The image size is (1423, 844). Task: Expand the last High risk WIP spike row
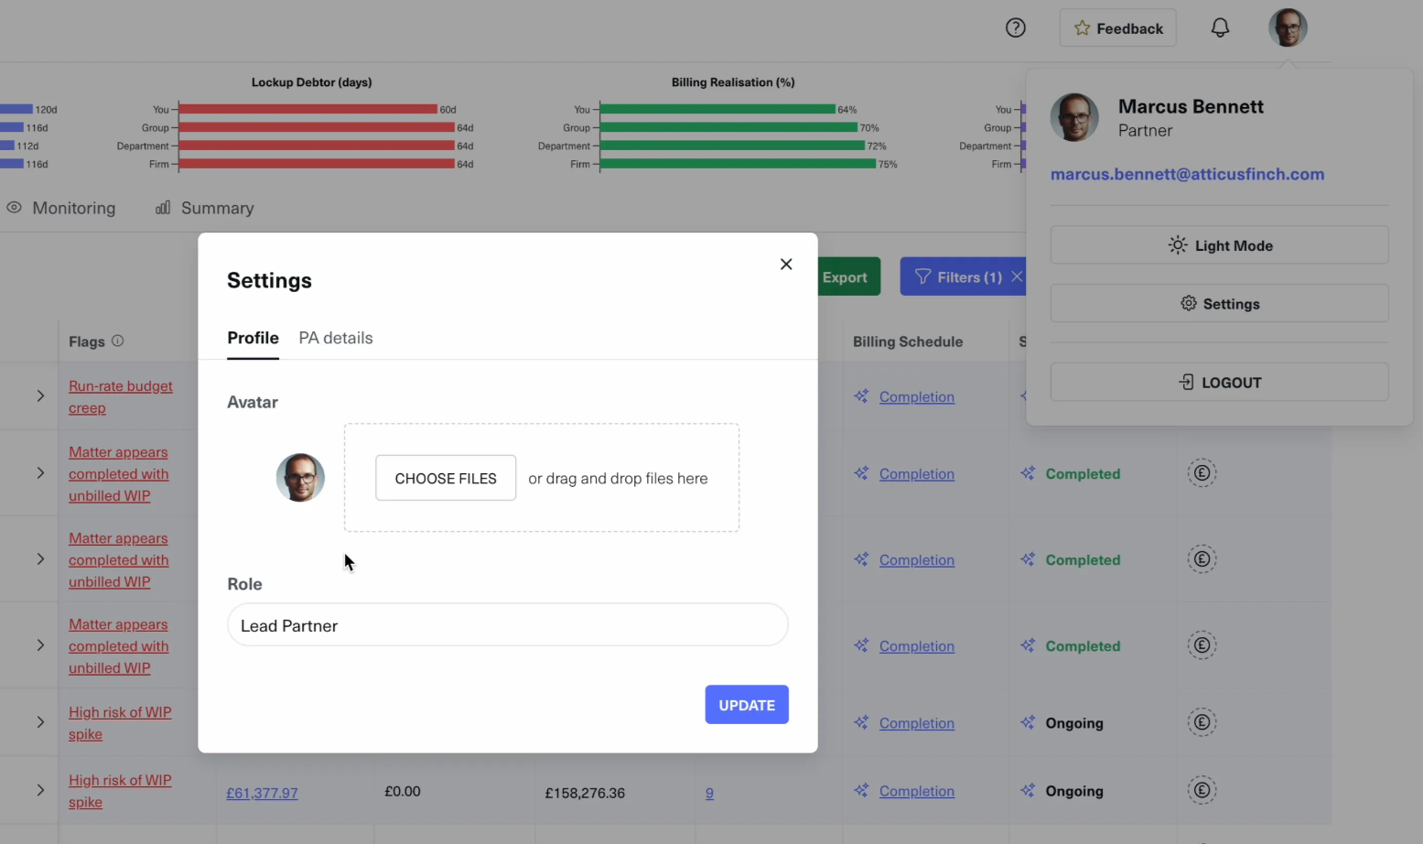[x=40, y=791]
